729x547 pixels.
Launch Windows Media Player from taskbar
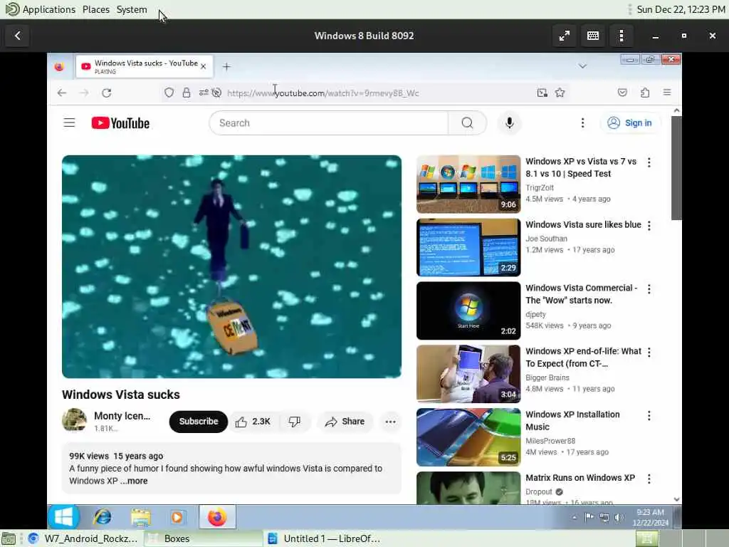(177, 517)
